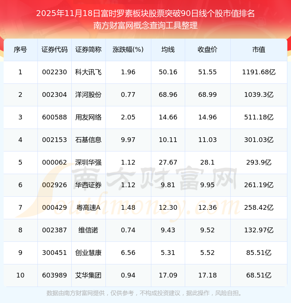Click the 序号 column header

20,50
